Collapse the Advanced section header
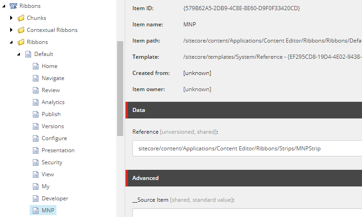This screenshot has width=362, height=217. [x=244, y=178]
